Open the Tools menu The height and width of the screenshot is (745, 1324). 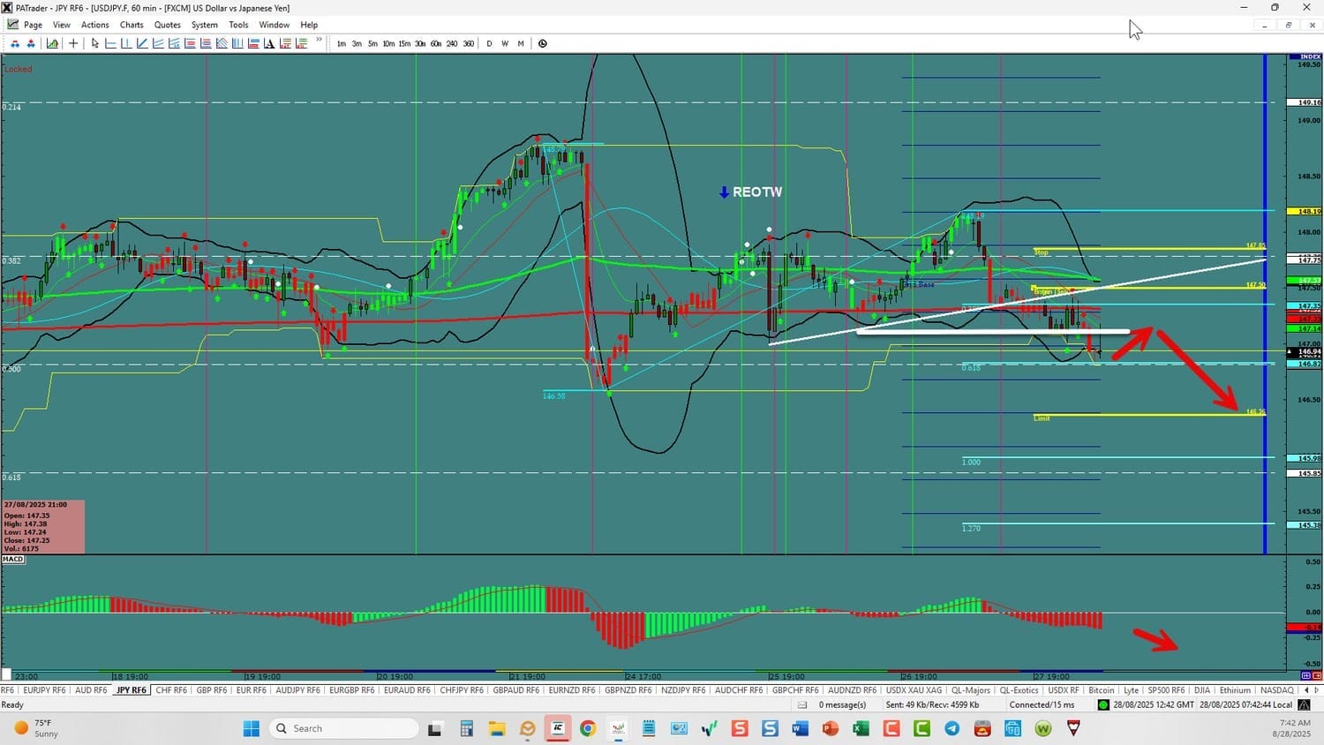pyautogui.click(x=238, y=25)
